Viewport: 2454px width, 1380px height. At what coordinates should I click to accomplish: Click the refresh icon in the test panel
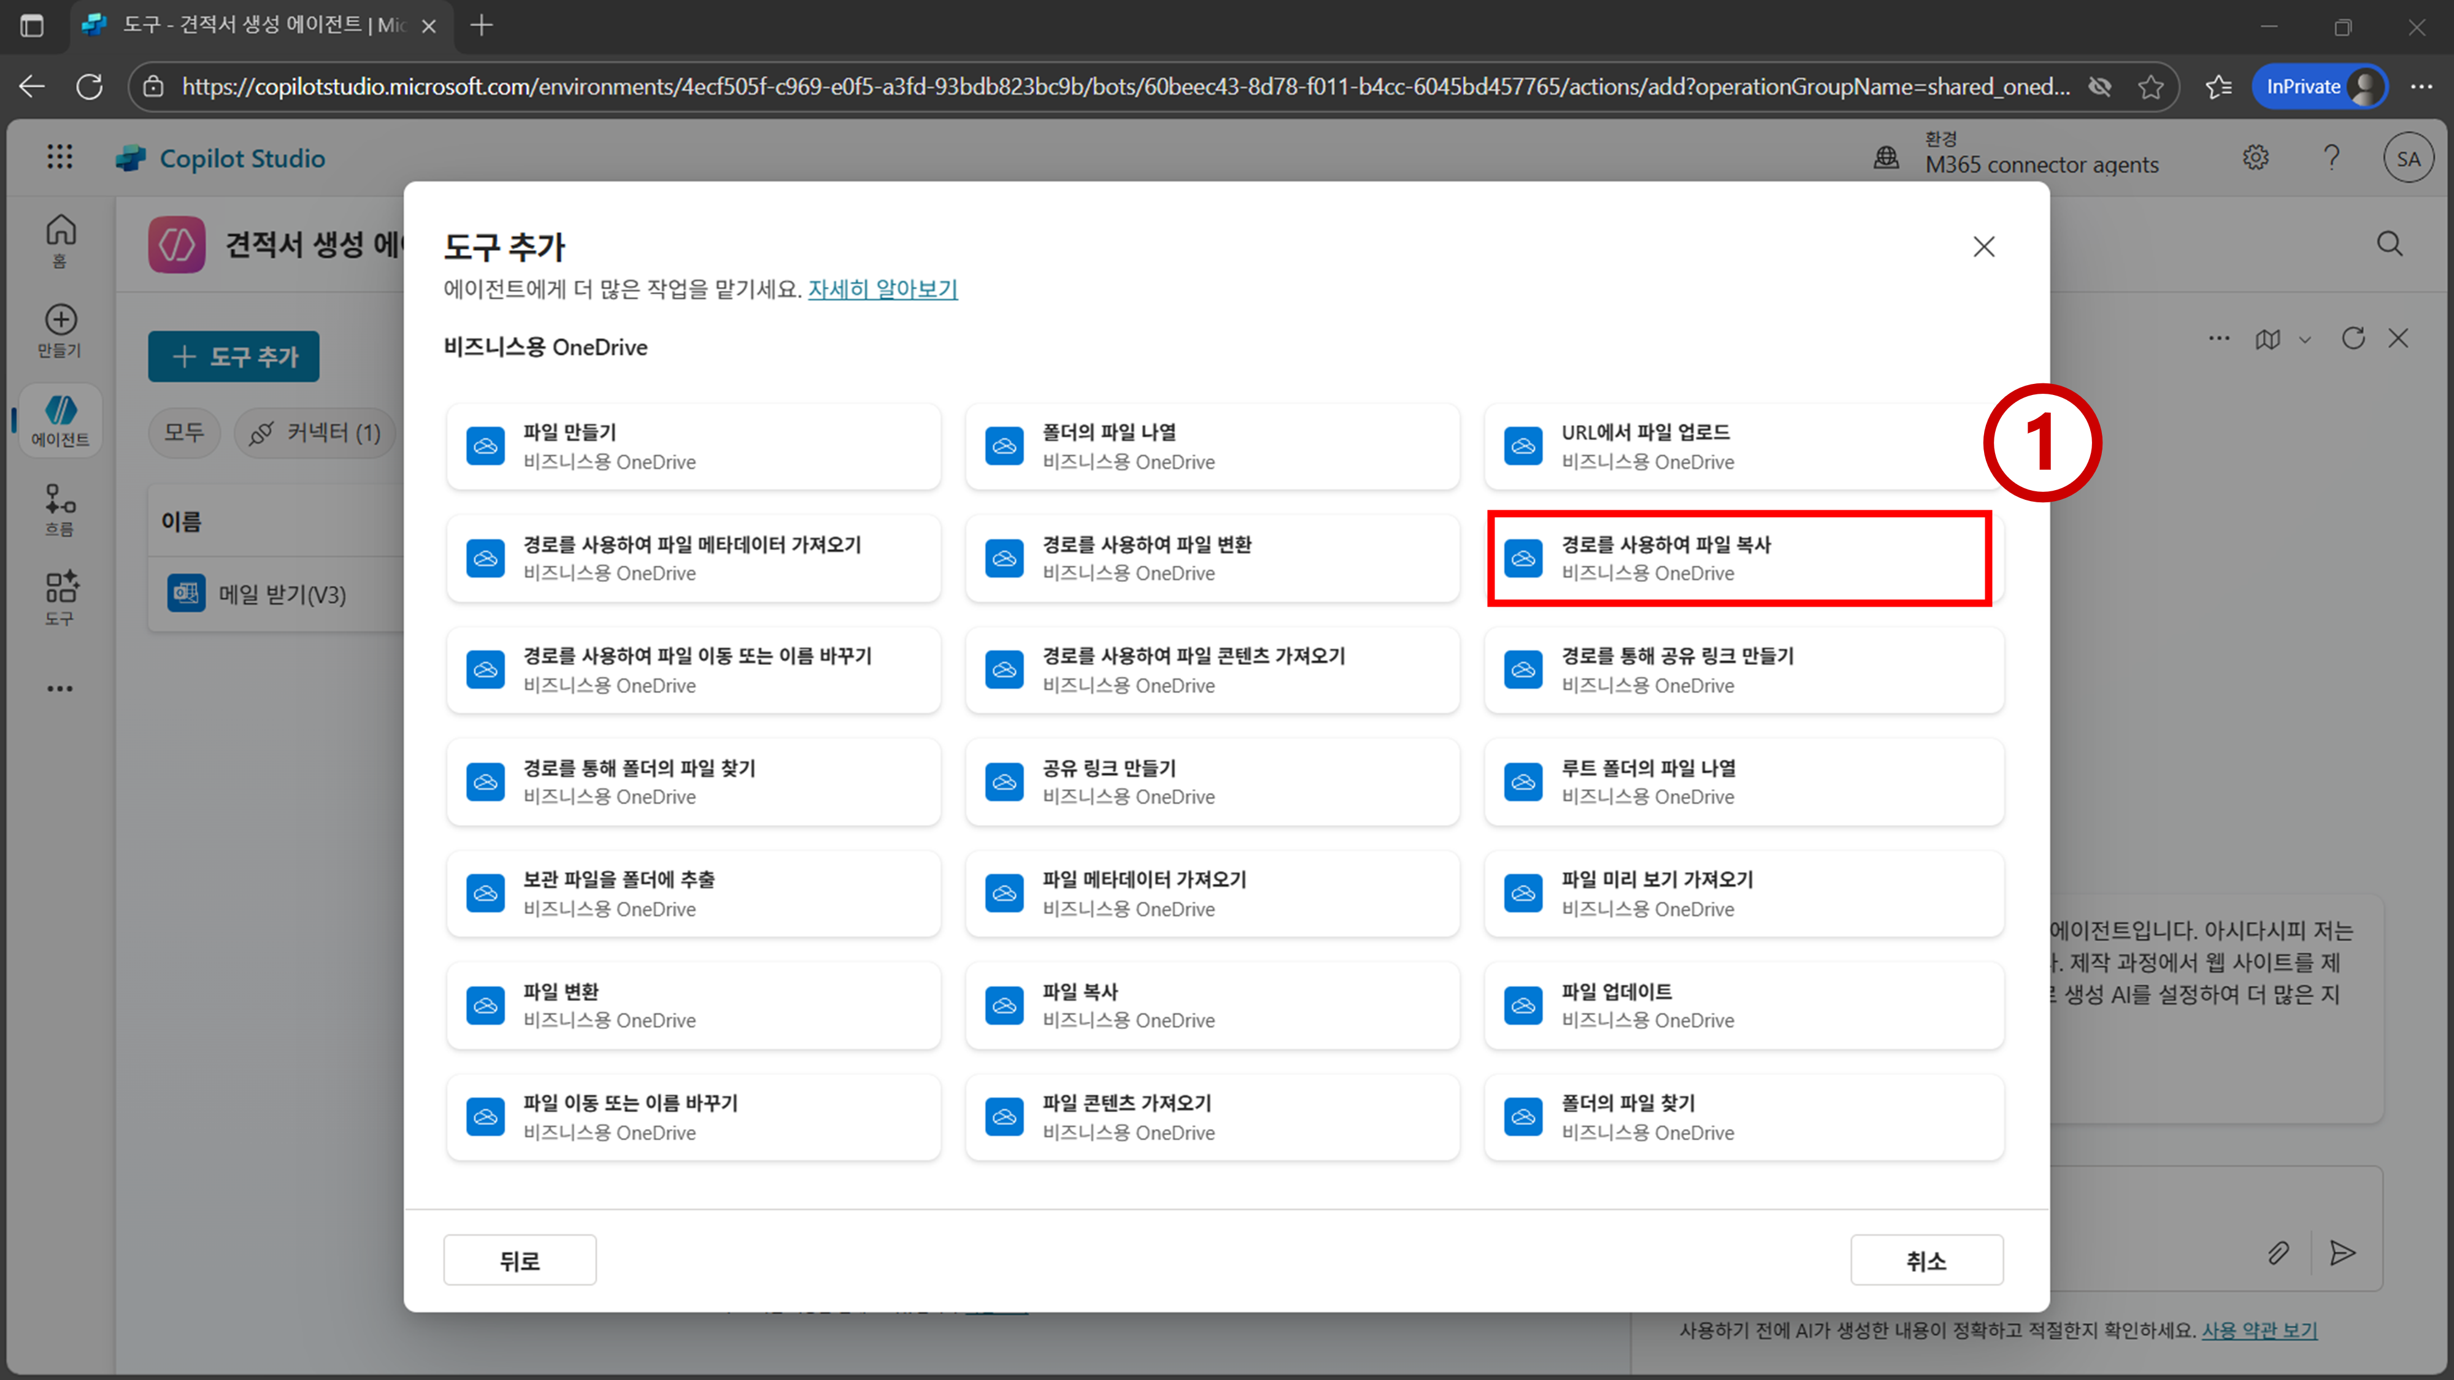click(x=2353, y=339)
